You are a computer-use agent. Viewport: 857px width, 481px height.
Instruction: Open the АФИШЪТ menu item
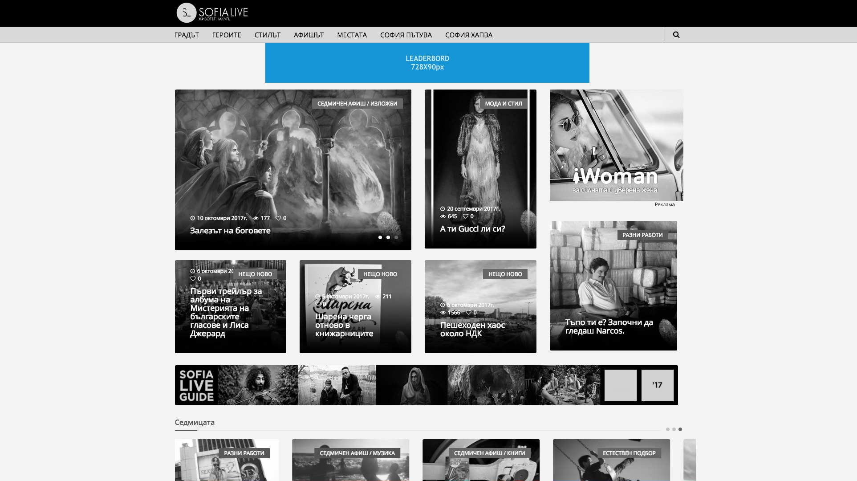[309, 35]
